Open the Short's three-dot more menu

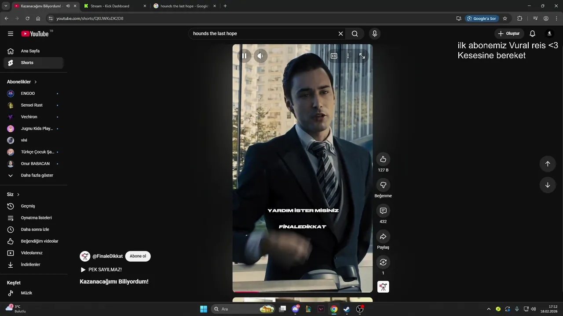point(348,56)
